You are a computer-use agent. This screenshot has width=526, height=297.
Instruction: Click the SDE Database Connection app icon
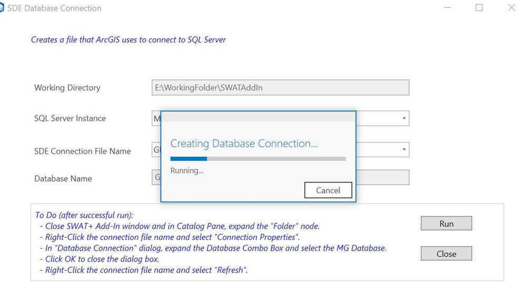pos(2,8)
